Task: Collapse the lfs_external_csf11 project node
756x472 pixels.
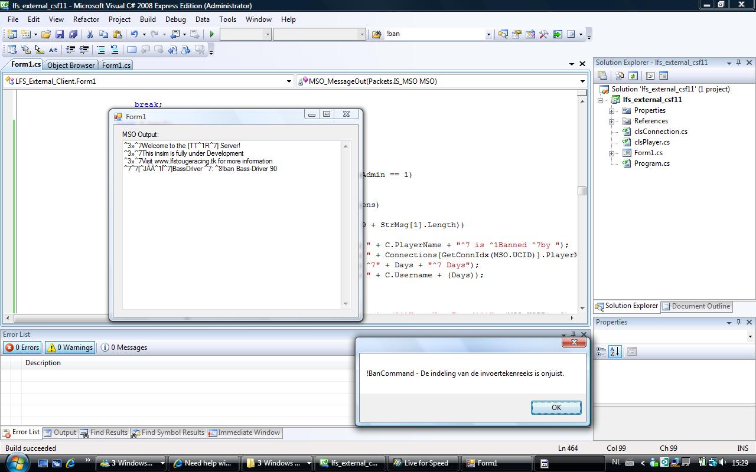Action: coord(601,100)
